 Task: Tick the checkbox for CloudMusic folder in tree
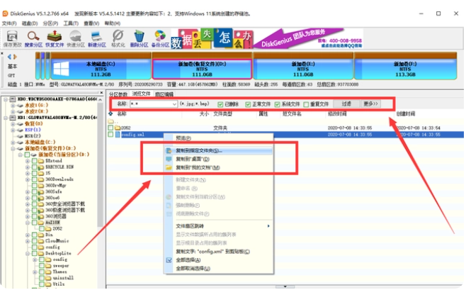click(35, 241)
